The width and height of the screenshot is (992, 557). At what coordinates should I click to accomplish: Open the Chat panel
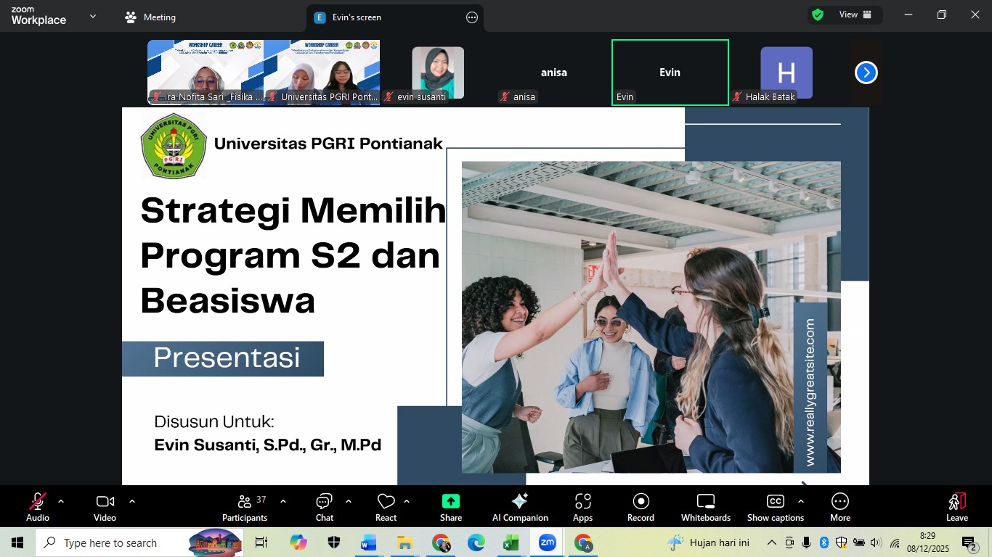point(324,506)
